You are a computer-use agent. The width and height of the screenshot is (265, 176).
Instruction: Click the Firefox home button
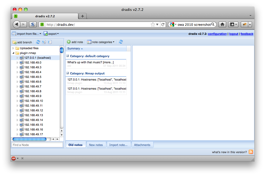click(x=222, y=24)
